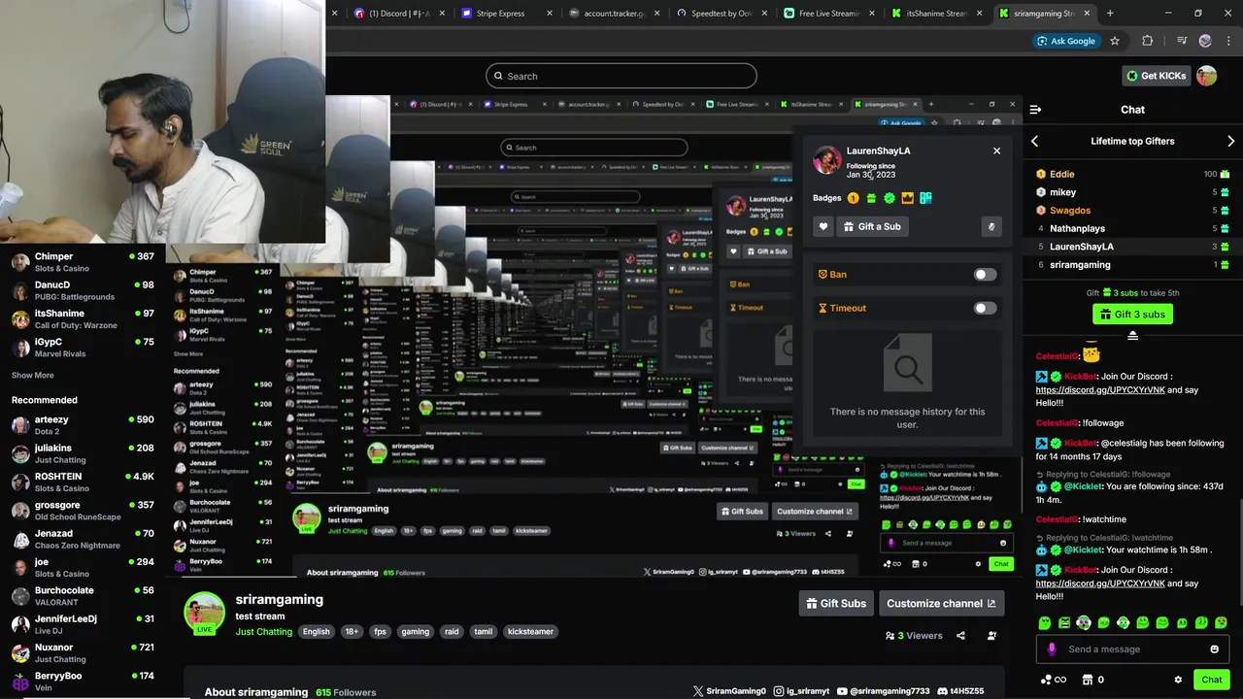Open the Chrome profile avatar
The image size is (1243, 699).
pyautogui.click(x=1205, y=41)
